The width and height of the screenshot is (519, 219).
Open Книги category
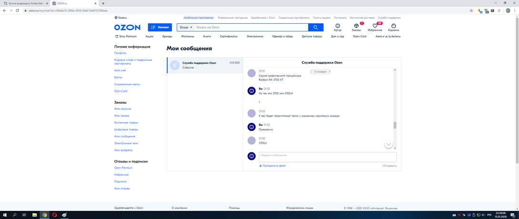click(x=207, y=36)
